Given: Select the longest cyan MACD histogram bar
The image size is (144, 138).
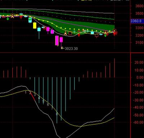Looking at the screenshot, I should click(57, 100).
